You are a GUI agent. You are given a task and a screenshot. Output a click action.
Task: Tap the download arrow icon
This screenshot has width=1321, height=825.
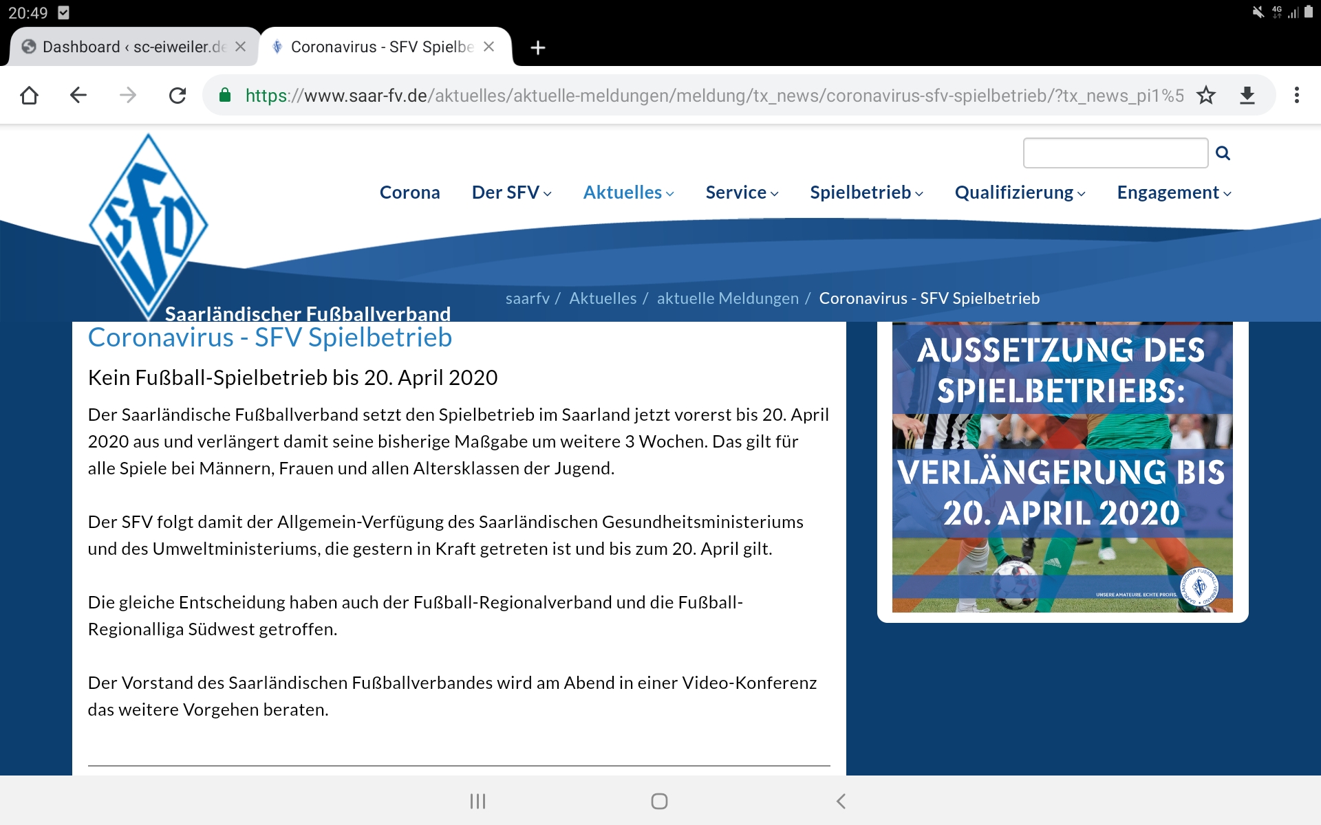click(1247, 95)
